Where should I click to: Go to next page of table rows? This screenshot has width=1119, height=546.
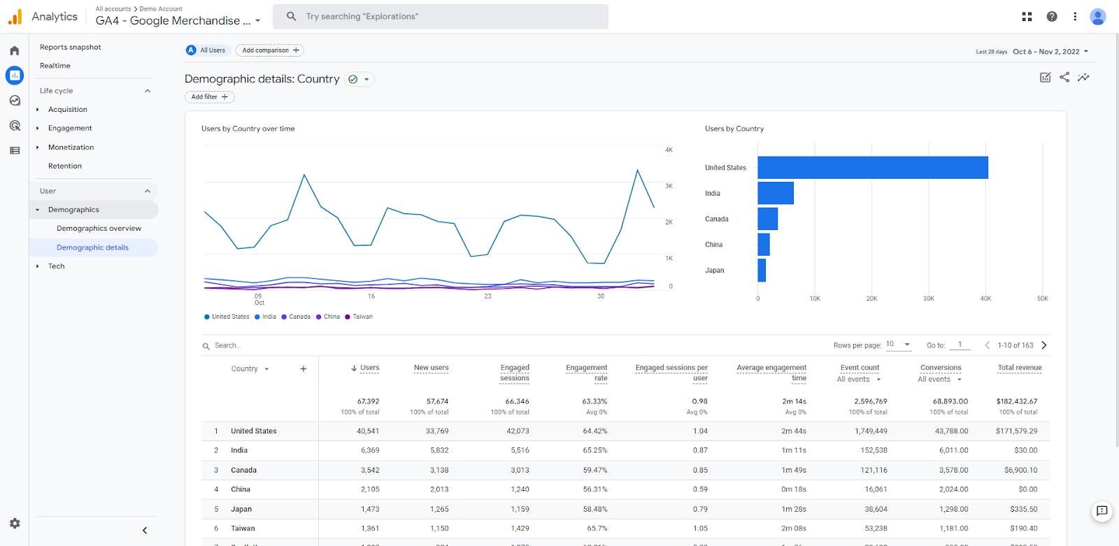1044,345
